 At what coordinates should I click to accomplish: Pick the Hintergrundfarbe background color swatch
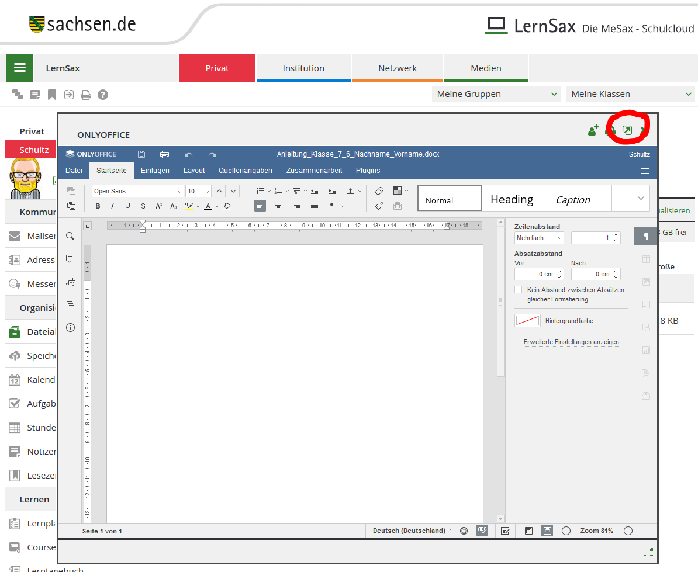pos(527,321)
